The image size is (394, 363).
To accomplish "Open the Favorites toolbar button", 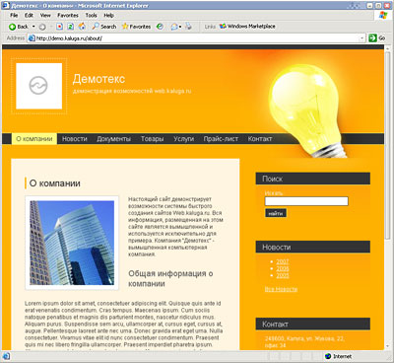I will click(x=136, y=27).
